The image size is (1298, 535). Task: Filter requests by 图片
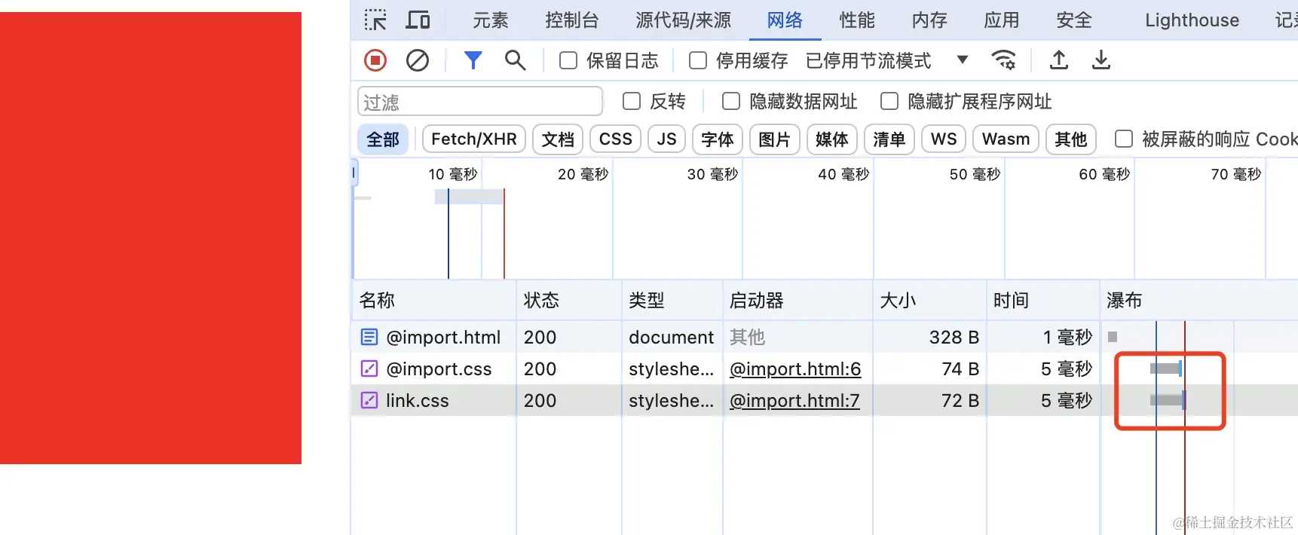tap(775, 139)
